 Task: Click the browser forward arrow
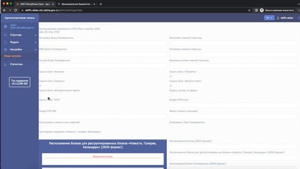pyautogui.click(x=10, y=10)
